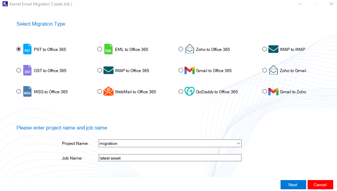Select the OST to Office 365 radio button
The image size is (337, 191).
(x=19, y=70)
